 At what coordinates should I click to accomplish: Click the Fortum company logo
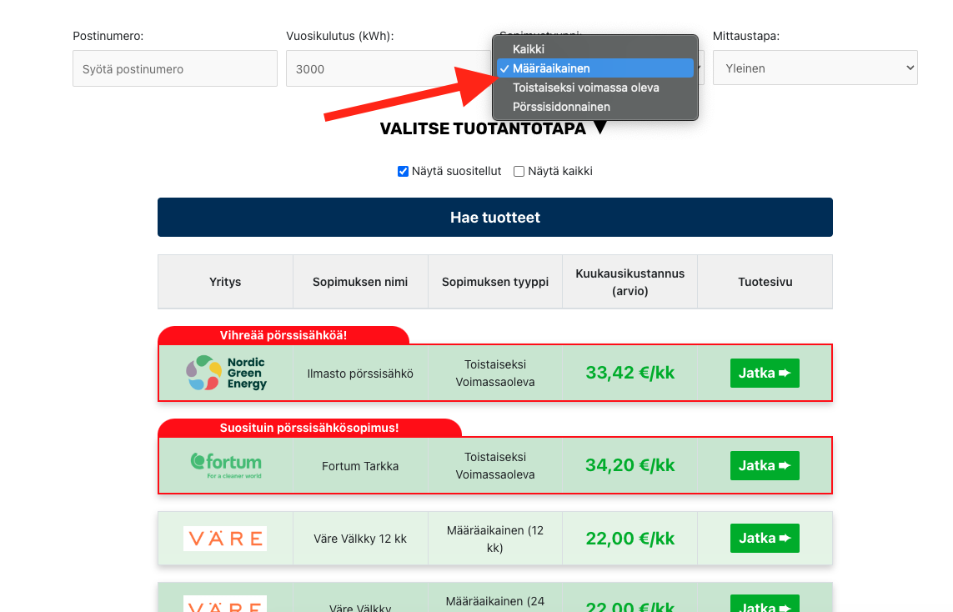tap(224, 465)
